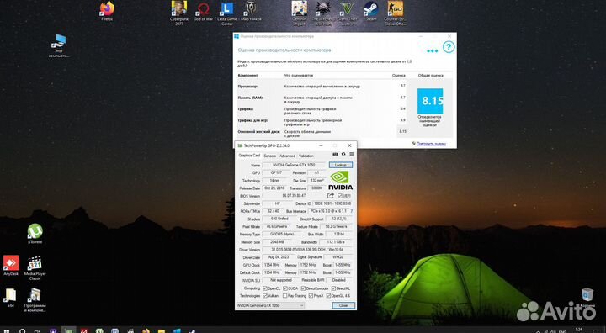606x333 pixels.
Task: Select the Media Player Classic icon
Action: (x=35, y=267)
